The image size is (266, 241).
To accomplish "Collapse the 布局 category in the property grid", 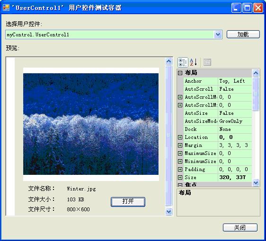I will click(180, 73).
